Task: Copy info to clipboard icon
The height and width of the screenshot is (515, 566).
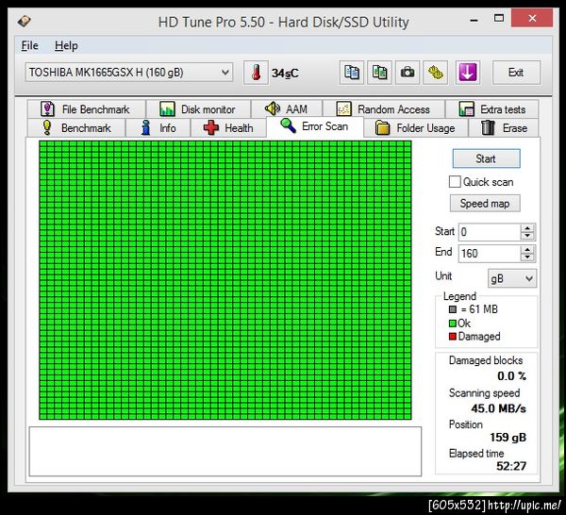Action: point(352,73)
